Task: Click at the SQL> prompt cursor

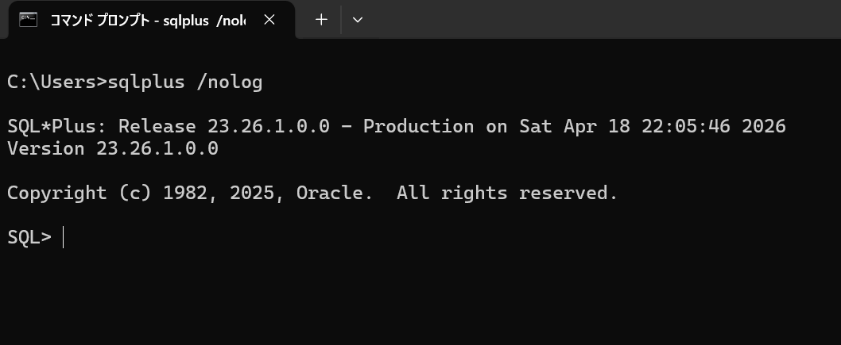Action: (x=63, y=237)
